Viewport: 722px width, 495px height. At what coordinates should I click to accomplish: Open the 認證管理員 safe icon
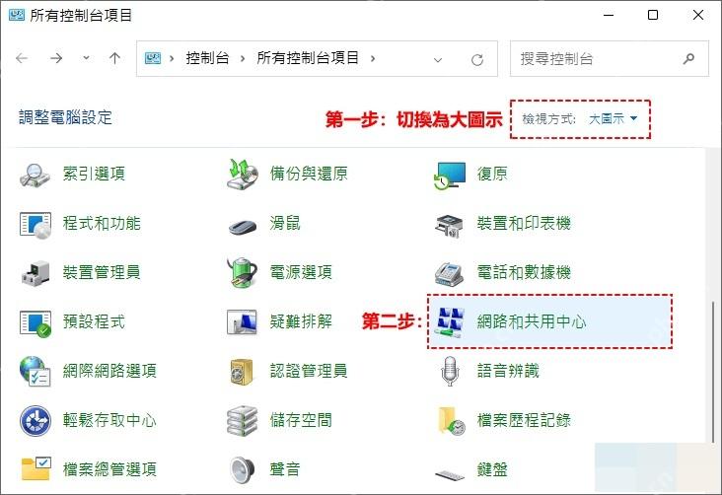242,372
